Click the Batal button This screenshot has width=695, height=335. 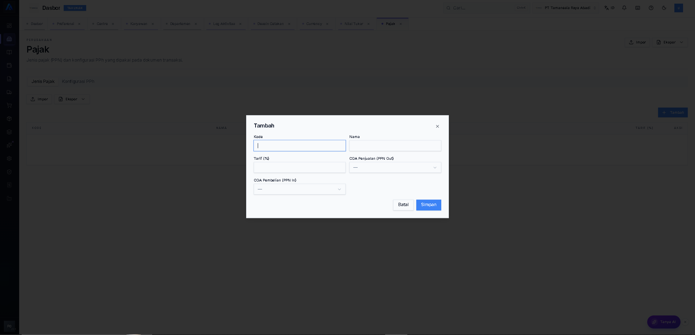point(403,205)
